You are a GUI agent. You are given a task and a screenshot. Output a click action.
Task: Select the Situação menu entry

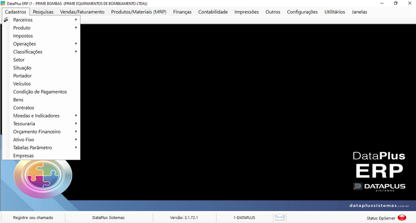[x=41, y=68]
